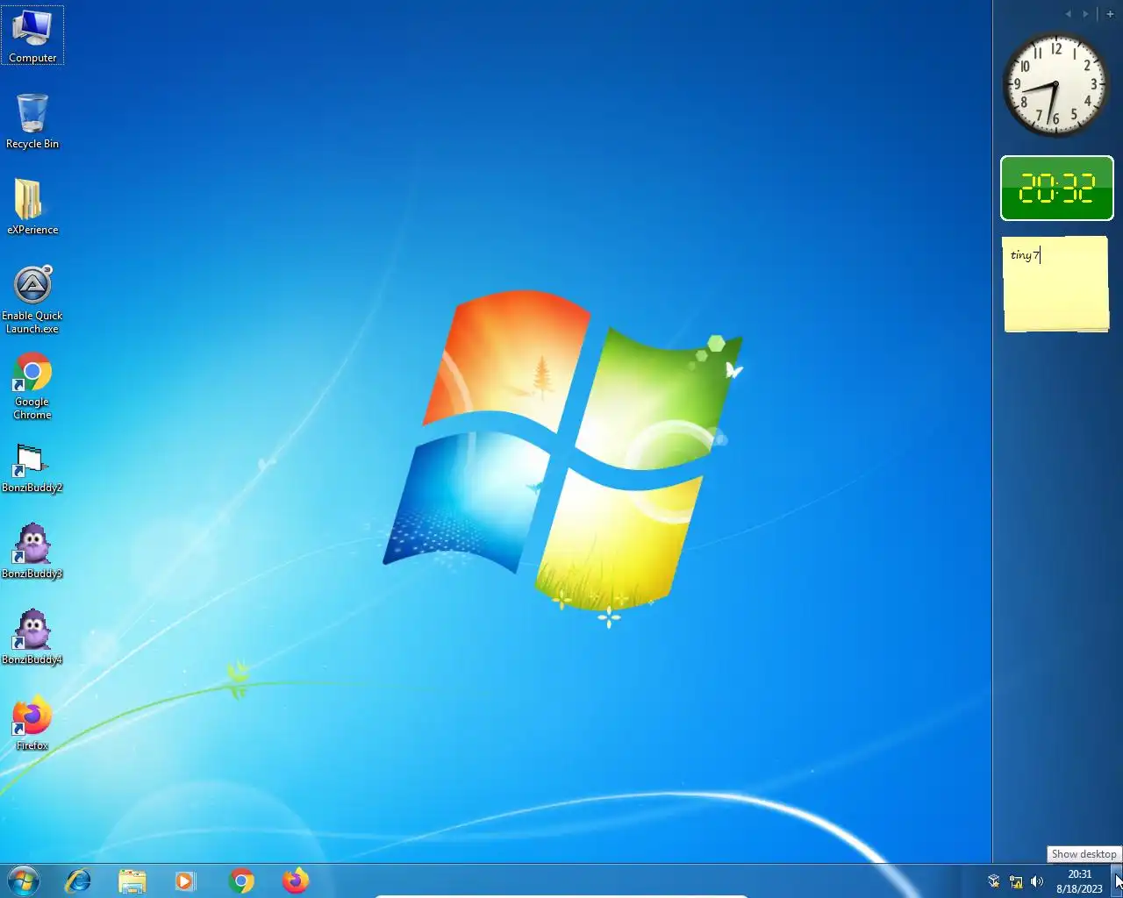Screen dimensions: 1123x898
Task: Launch Internet Explorer from the taskbar
Action: pyautogui.click(x=78, y=880)
